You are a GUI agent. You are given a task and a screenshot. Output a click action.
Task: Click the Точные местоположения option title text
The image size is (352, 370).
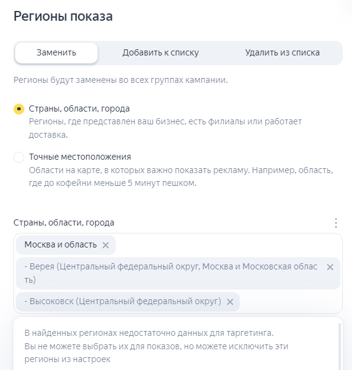point(80,157)
